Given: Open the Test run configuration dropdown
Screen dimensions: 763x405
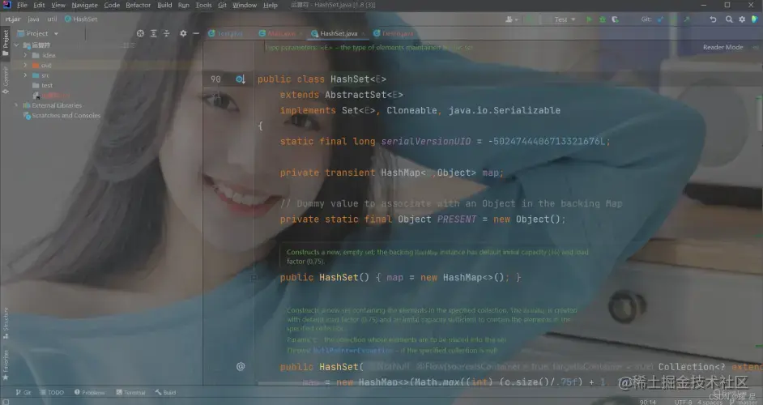Looking at the screenshot, I should tap(565, 19).
